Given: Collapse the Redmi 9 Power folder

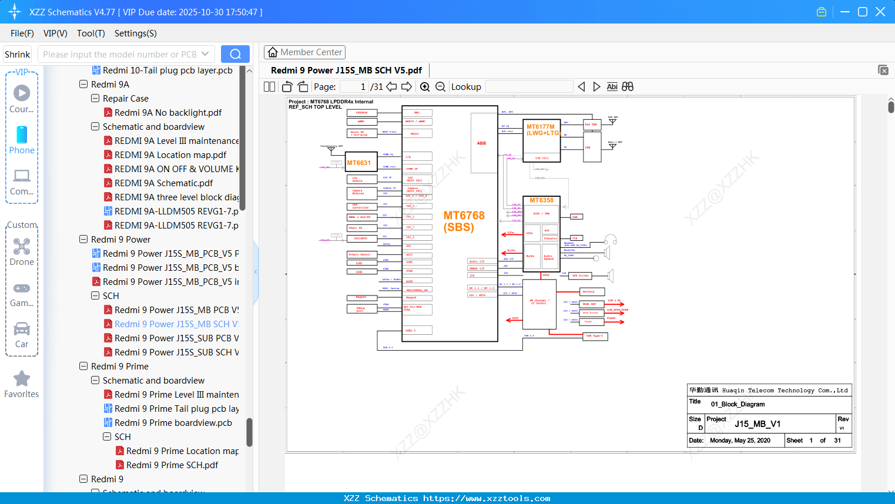Looking at the screenshot, I should [x=83, y=240].
